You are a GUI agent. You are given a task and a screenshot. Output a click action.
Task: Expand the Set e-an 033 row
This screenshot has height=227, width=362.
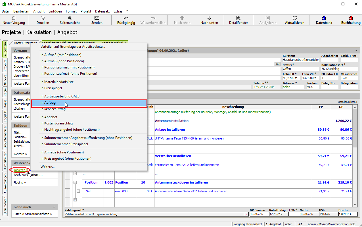78,191
